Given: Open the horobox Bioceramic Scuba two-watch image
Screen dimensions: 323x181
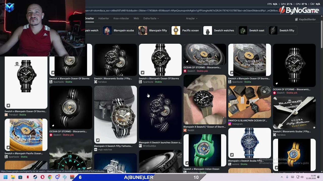Looking at the screenshot, I should click(x=116, y=60).
